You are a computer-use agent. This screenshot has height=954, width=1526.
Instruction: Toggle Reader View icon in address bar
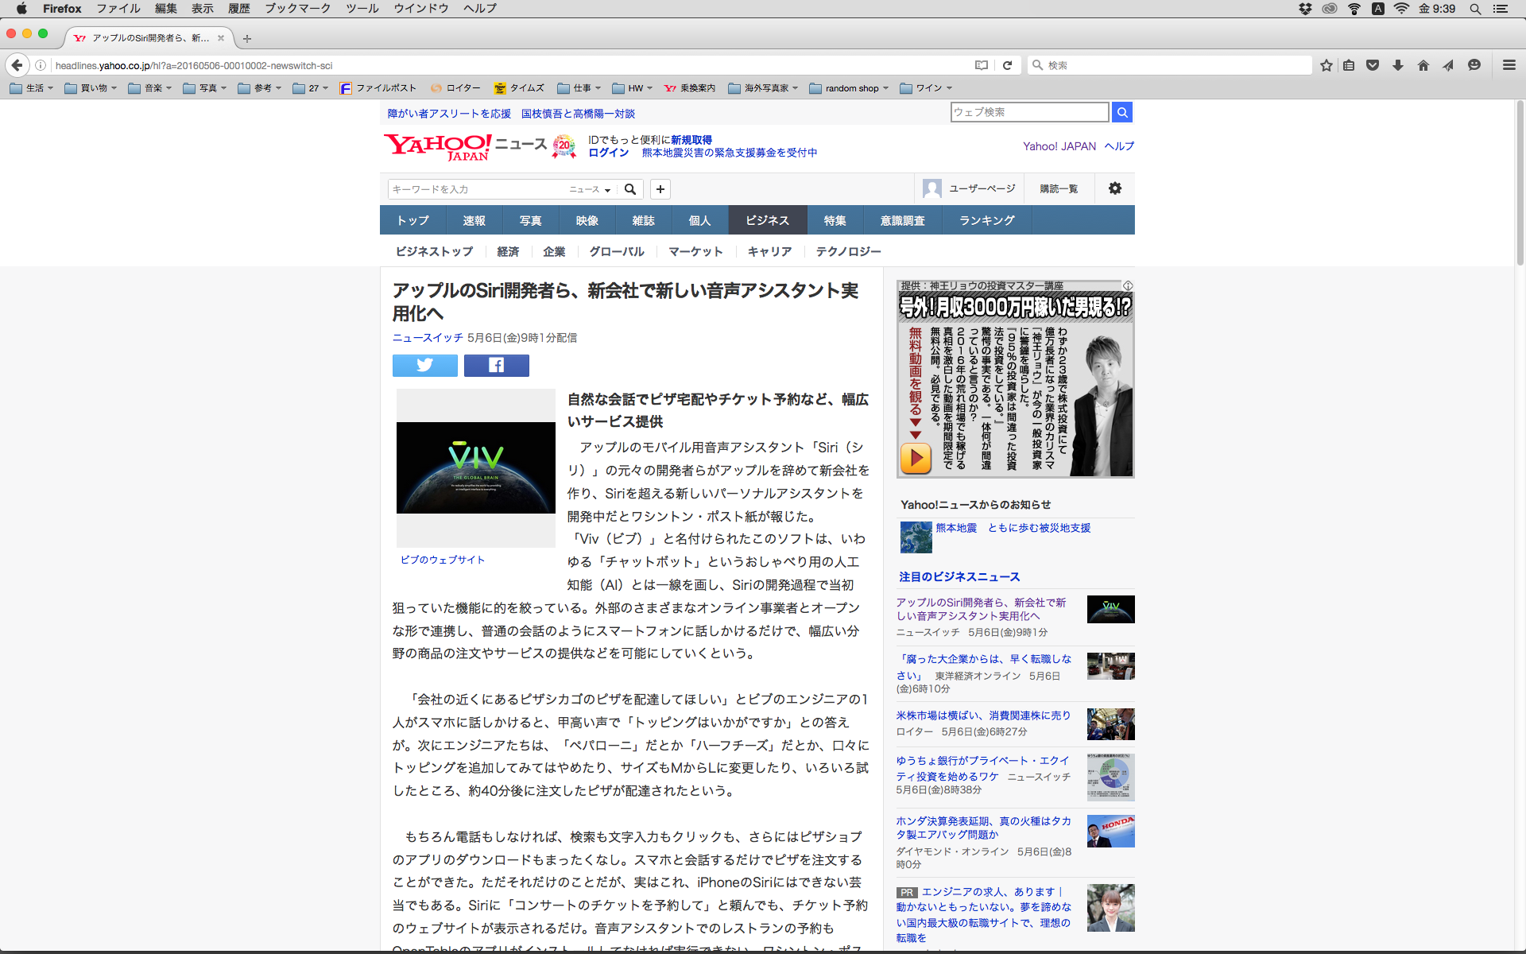(982, 65)
